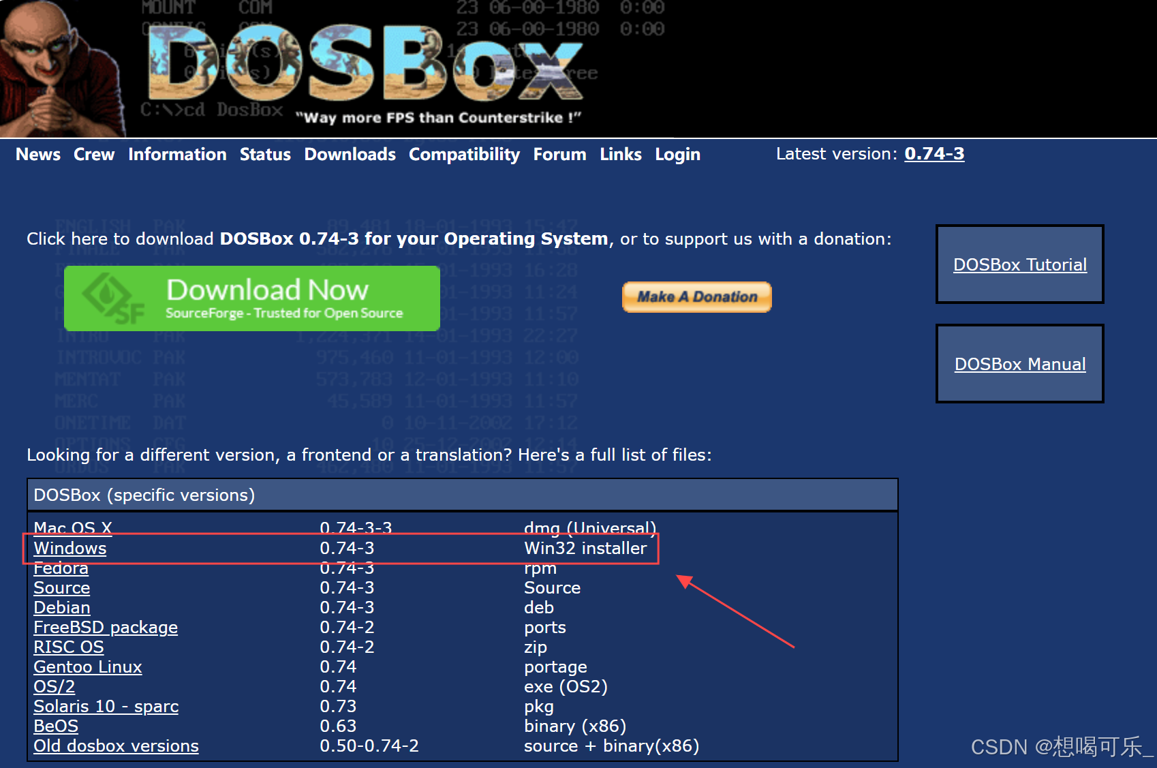This screenshot has width=1157, height=768.
Task: Open the Old dosbox versions link
Action: (117, 746)
